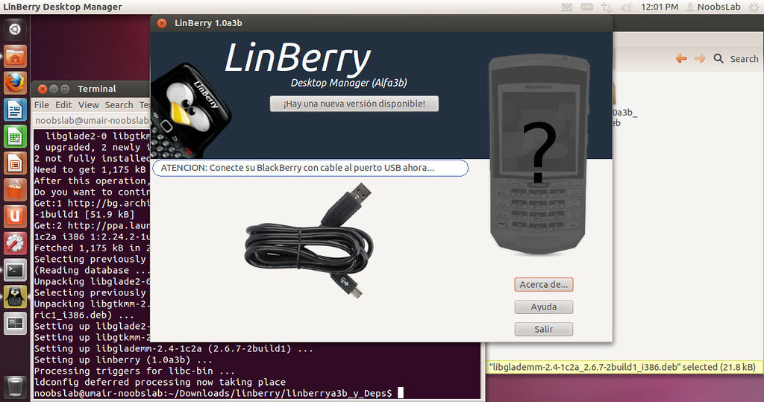Click '¡Hay una nueva versión disponible!' button
Screen dimensions: 764x402
[354, 104]
